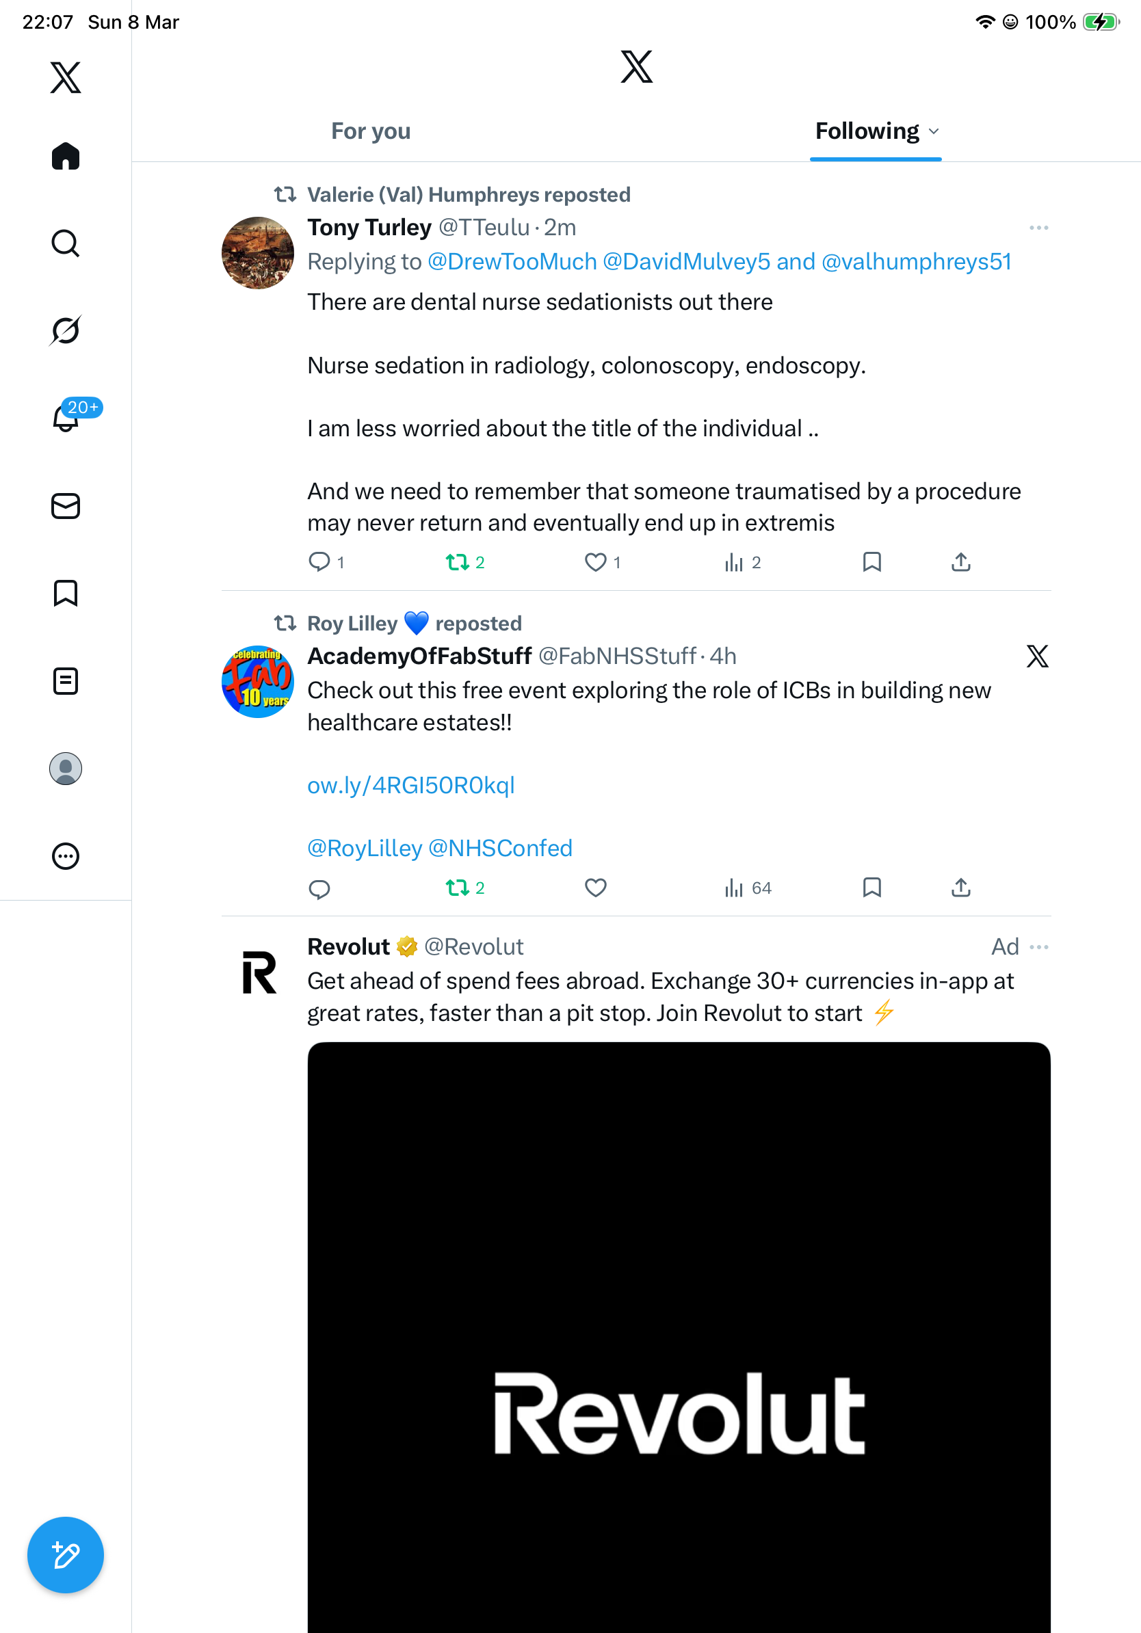
Task: Open the Lists icon in sidebar
Action: tap(66, 680)
